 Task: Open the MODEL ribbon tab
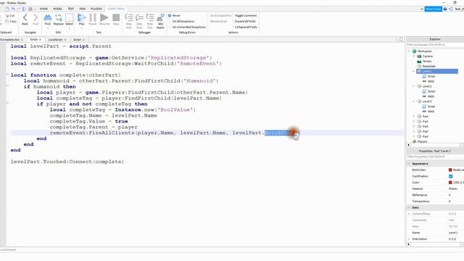pyautogui.click(x=57, y=9)
